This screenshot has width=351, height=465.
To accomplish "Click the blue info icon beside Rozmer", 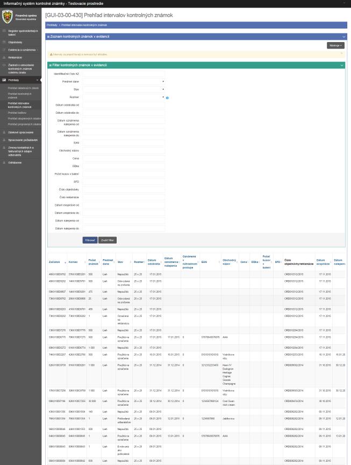I will click(x=167, y=98).
